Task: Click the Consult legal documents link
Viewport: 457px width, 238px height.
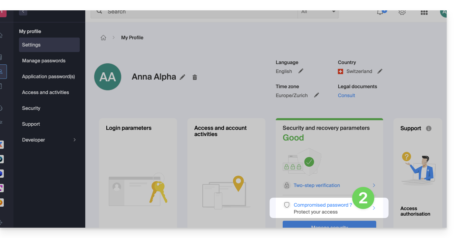Action: [346, 95]
